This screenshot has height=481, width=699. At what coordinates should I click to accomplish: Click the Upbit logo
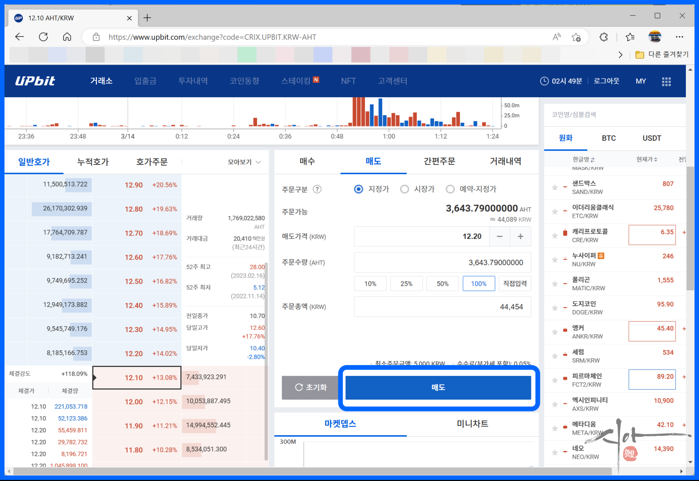click(35, 81)
